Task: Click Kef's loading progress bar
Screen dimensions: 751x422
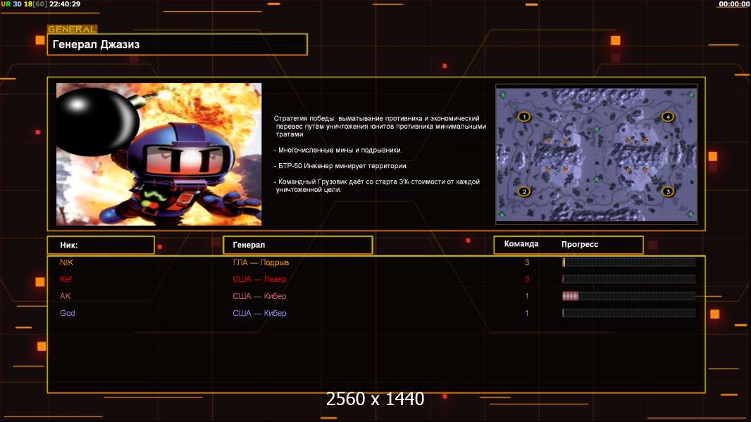Action: pos(629,279)
